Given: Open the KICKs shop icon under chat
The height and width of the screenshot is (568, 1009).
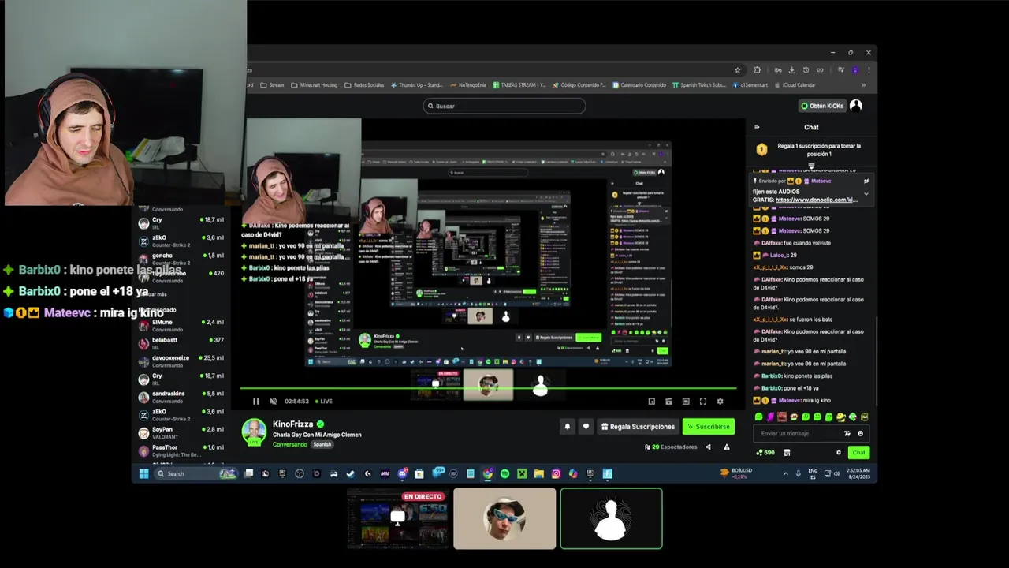Looking at the screenshot, I should coord(787,453).
